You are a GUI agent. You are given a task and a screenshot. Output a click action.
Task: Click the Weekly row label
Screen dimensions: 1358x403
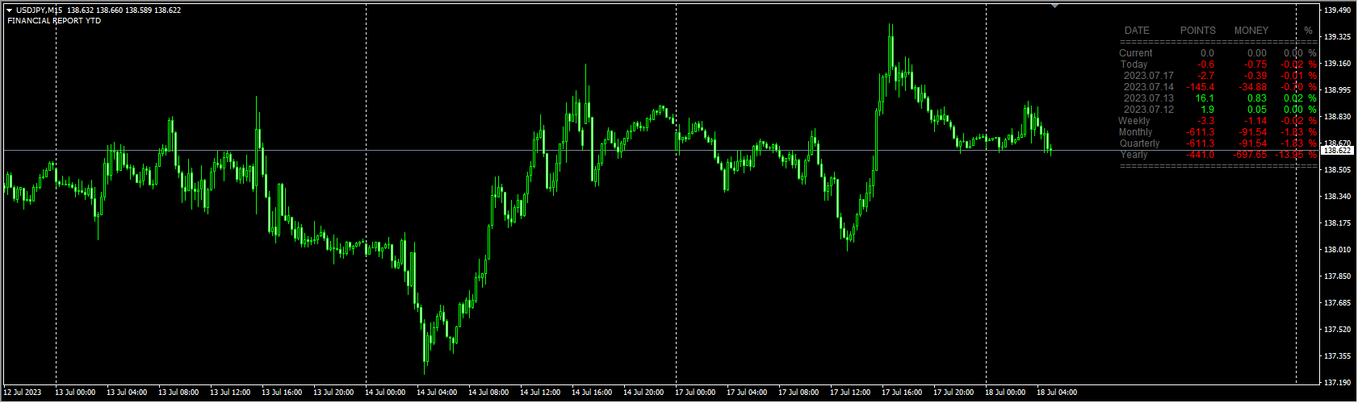[1134, 121]
